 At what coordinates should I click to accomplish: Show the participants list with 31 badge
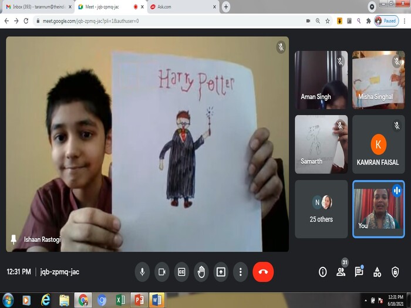click(341, 271)
